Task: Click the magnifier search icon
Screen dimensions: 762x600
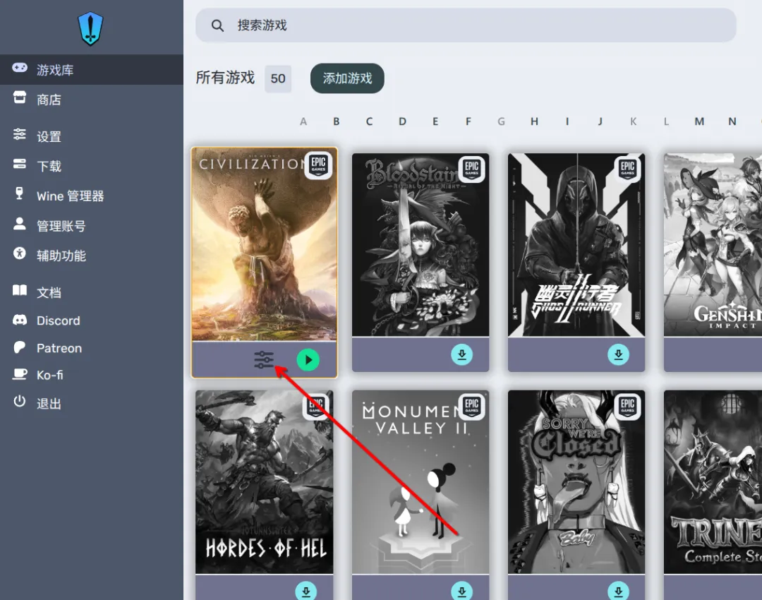Action: pos(218,26)
